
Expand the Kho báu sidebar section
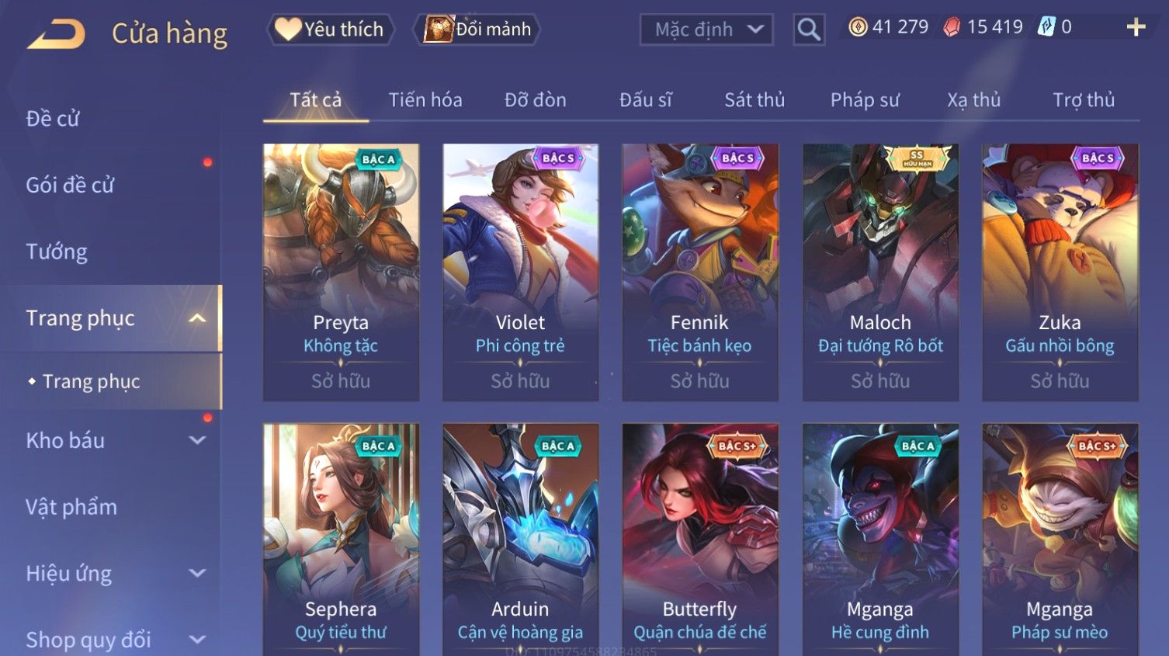(197, 440)
